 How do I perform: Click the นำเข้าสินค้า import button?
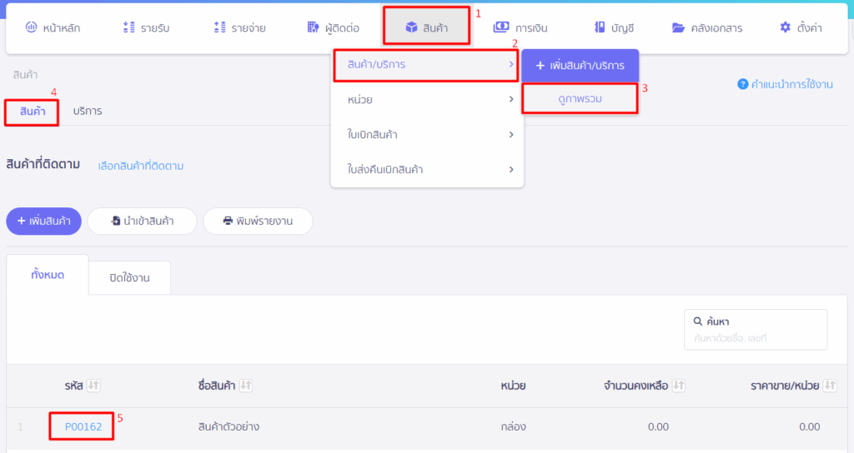tap(142, 221)
